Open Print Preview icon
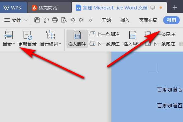The image size is (183, 122). click(x=64, y=20)
